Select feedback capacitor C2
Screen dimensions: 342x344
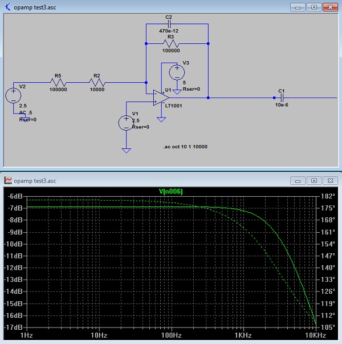169,25
